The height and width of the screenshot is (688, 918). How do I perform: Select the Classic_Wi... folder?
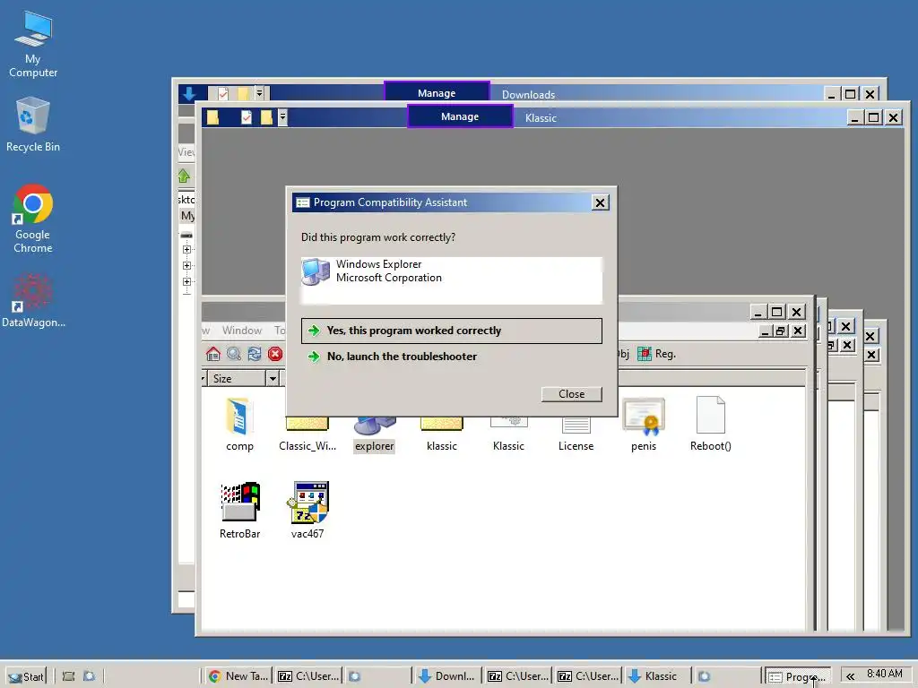pyautogui.click(x=307, y=434)
